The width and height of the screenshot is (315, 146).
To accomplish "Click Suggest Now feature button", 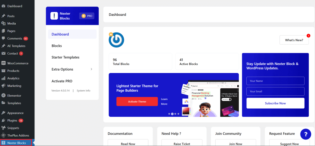I will point(289,144).
